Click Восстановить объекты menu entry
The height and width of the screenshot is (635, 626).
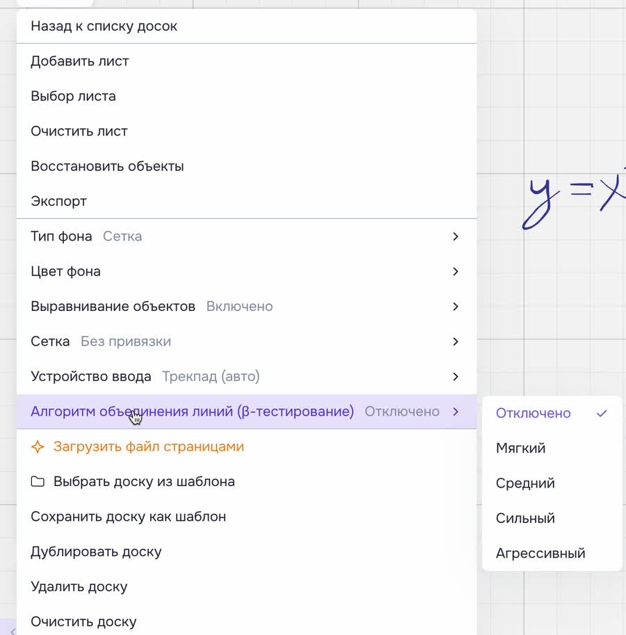[x=247, y=166]
